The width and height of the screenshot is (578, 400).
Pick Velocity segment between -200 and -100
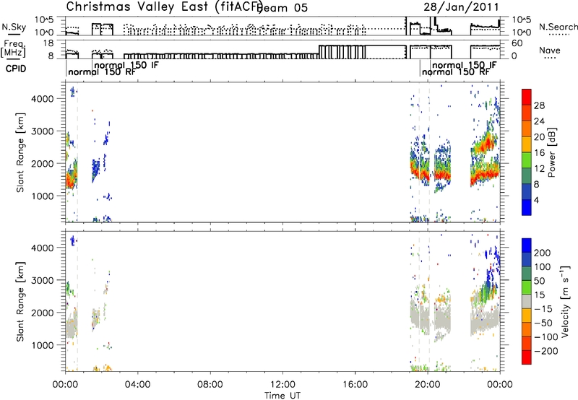(x=527, y=343)
